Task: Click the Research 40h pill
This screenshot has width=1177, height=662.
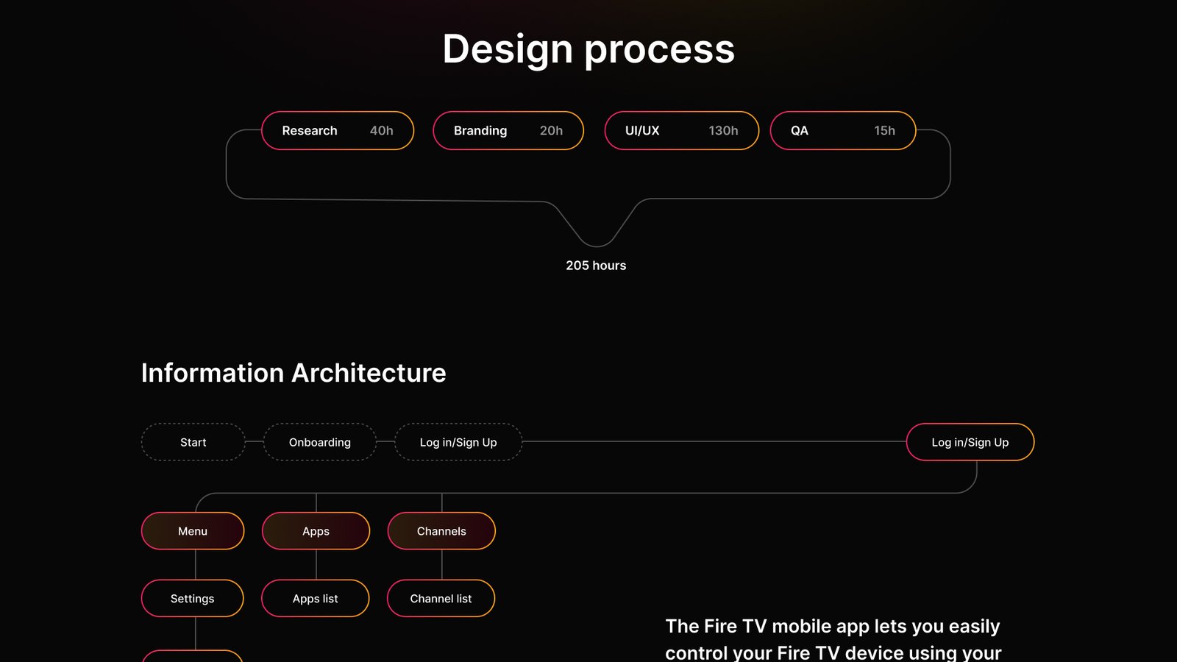Action: tap(337, 131)
